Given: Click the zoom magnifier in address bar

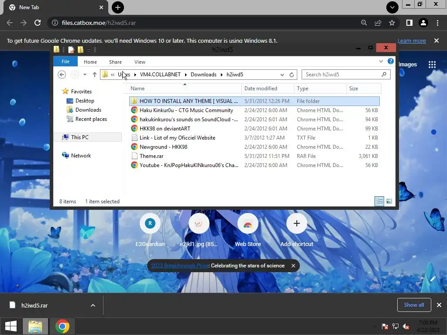Looking at the screenshot, I should click(x=364, y=23).
